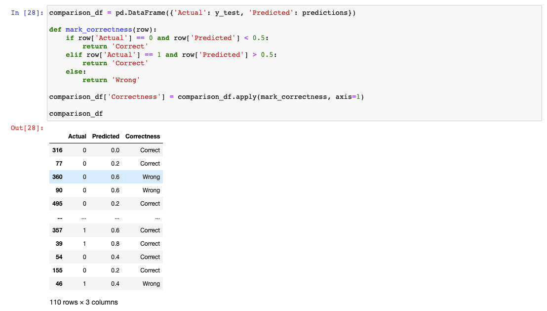The width and height of the screenshot is (547, 311).
Task: Click the Predicted value in row 495
Action: pyautogui.click(x=115, y=204)
